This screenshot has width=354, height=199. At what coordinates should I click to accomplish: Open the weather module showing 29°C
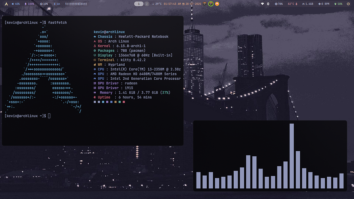(x=157, y=4)
